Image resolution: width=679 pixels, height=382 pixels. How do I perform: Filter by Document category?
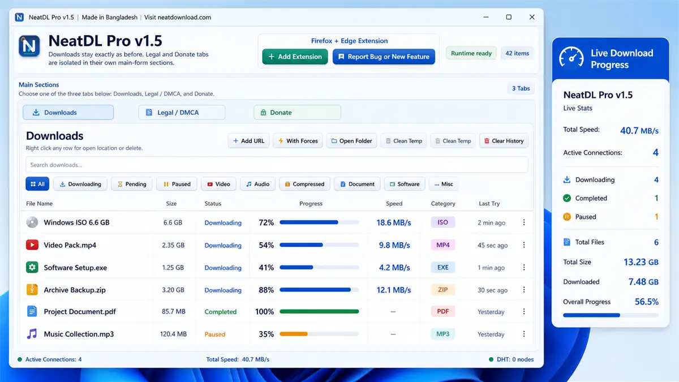(x=357, y=184)
